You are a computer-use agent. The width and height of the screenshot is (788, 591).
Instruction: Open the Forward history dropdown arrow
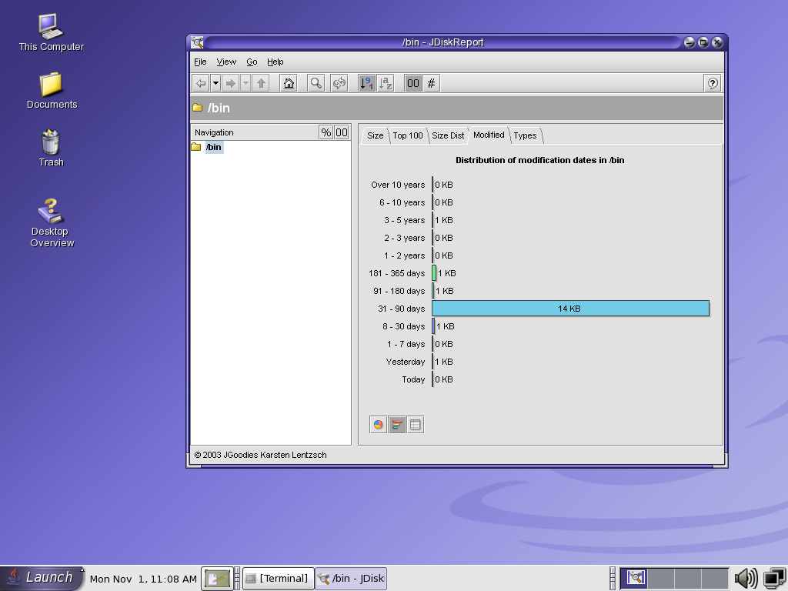point(245,83)
